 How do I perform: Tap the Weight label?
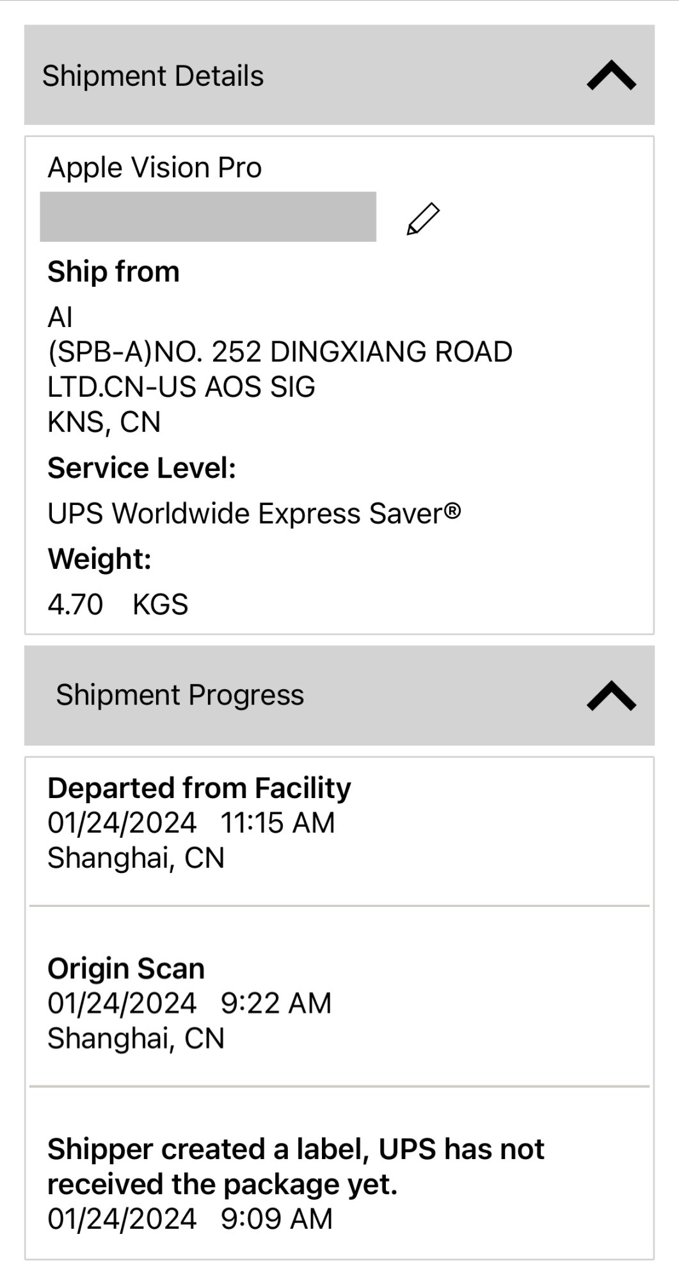pyautogui.click(x=99, y=559)
